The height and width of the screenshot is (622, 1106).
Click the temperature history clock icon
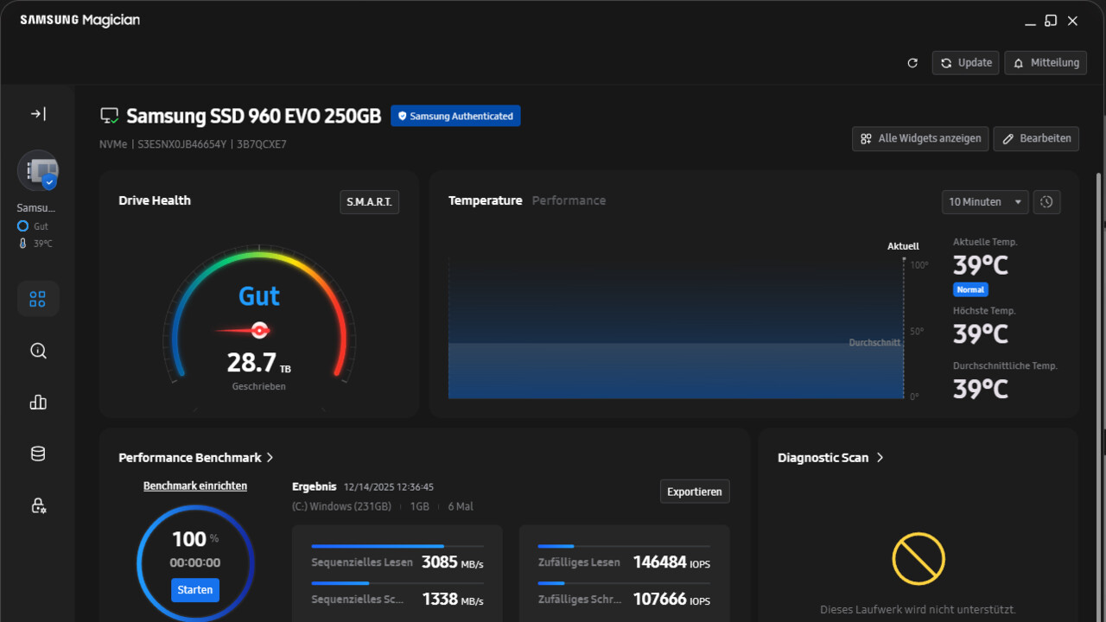click(1046, 202)
